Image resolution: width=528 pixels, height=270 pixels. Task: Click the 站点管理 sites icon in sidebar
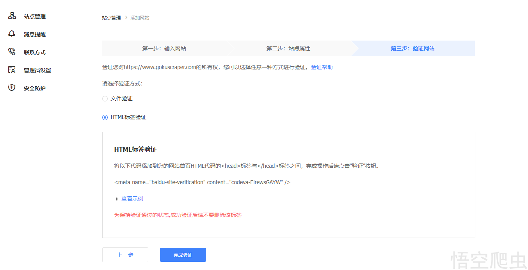[12, 16]
